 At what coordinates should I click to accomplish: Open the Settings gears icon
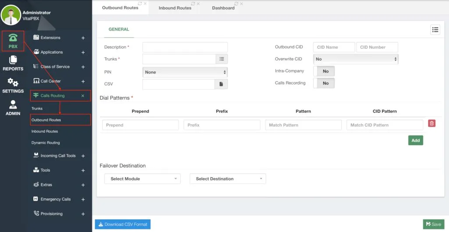[13, 82]
